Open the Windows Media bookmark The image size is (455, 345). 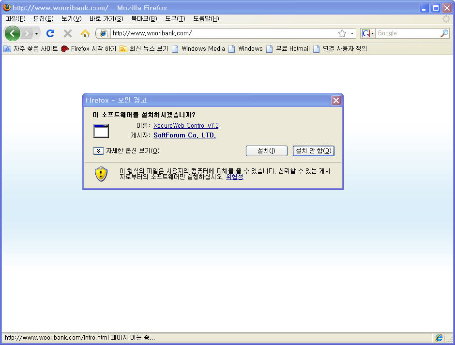[198, 49]
